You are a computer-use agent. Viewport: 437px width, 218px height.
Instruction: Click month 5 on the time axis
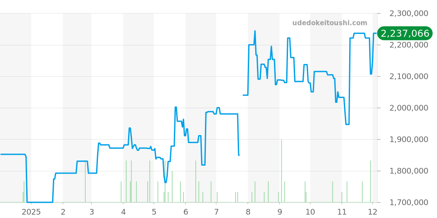click(154, 212)
